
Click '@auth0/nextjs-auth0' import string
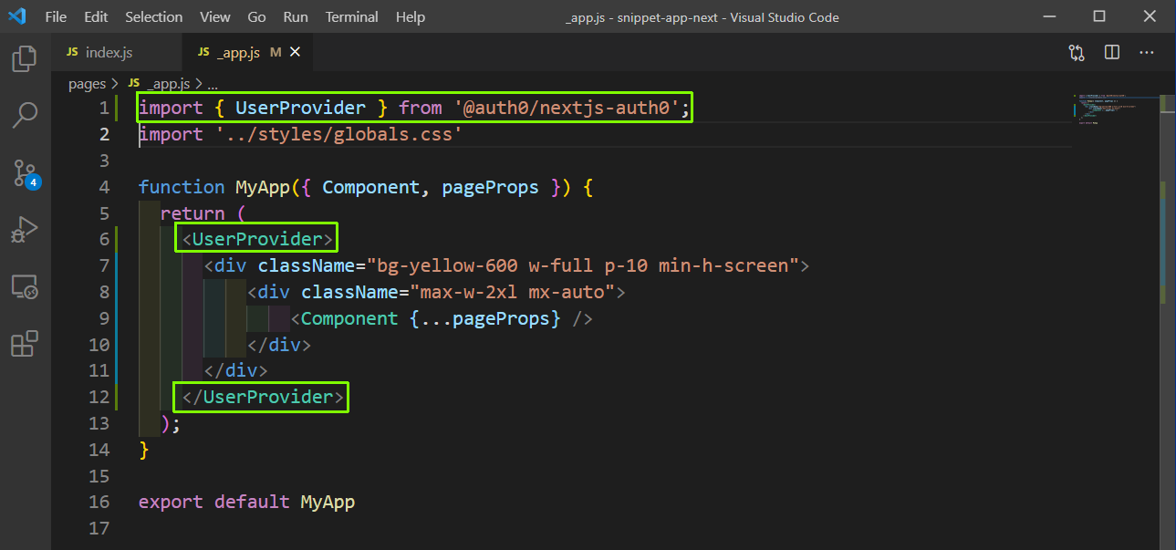click(x=567, y=109)
